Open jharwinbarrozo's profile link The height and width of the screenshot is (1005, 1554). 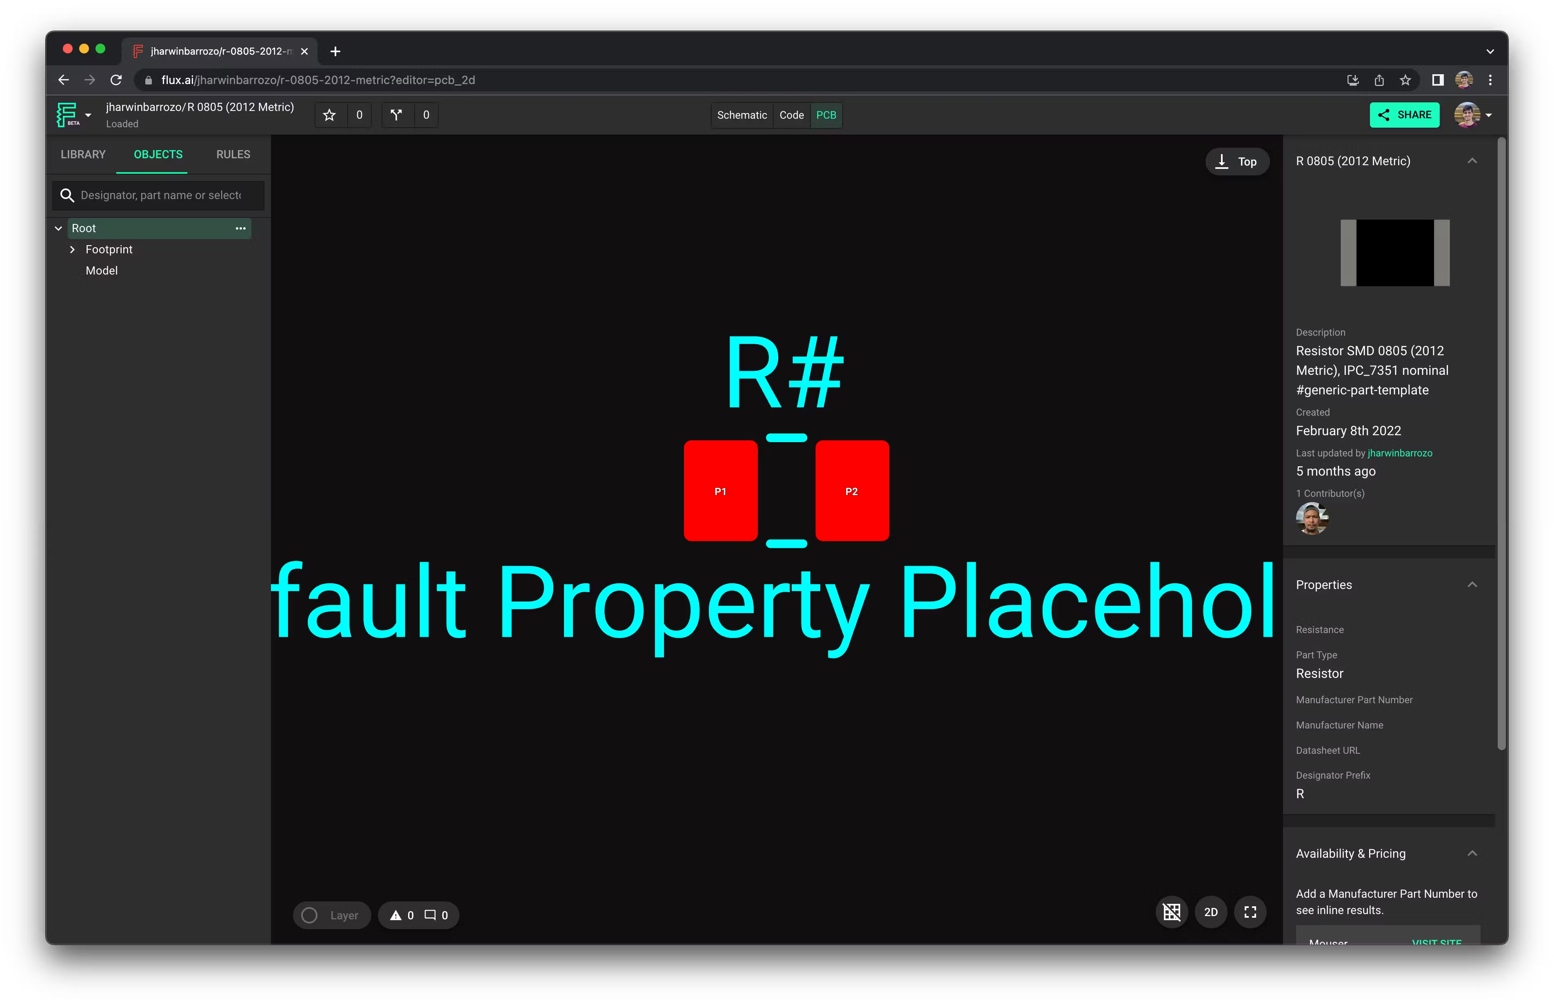(x=1399, y=453)
